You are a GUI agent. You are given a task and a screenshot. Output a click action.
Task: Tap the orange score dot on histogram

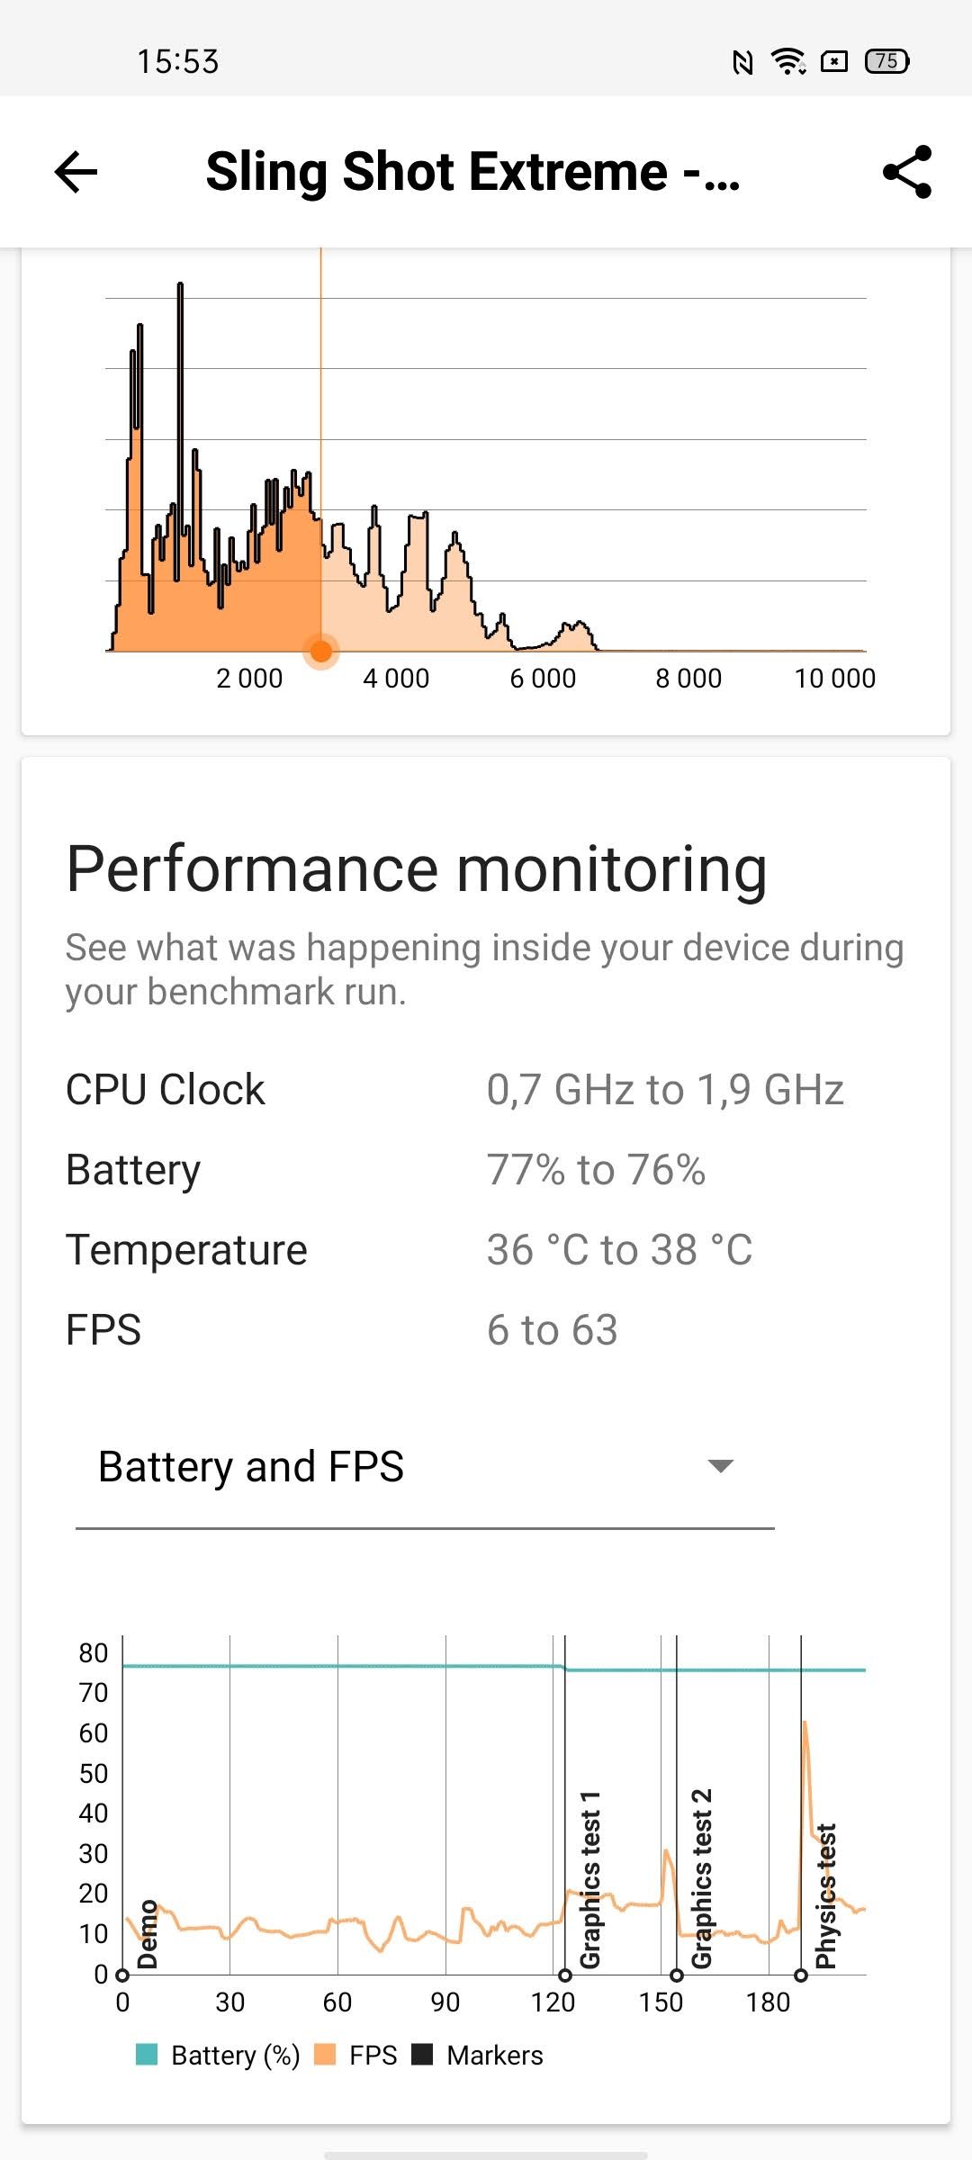(x=321, y=651)
